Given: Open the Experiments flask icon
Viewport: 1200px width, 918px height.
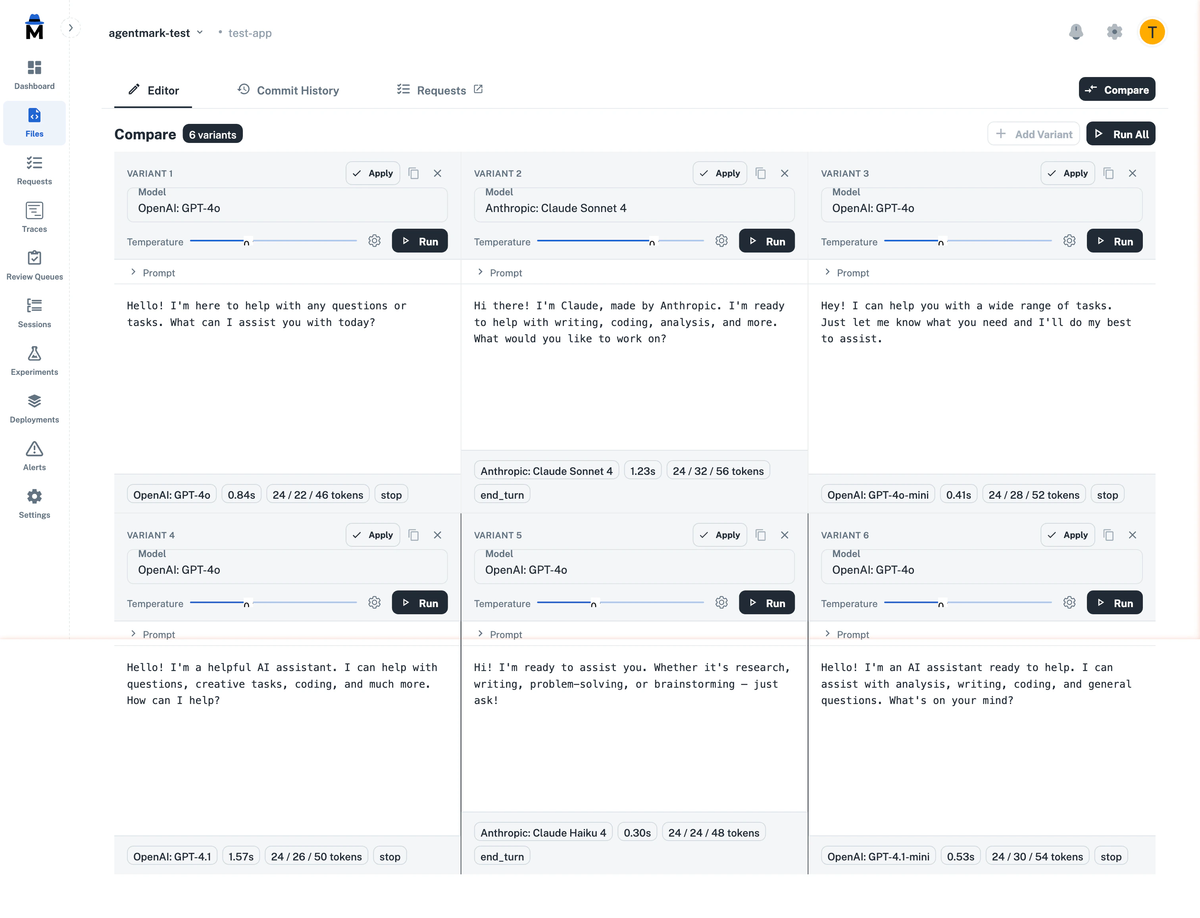Looking at the screenshot, I should [x=35, y=360].
